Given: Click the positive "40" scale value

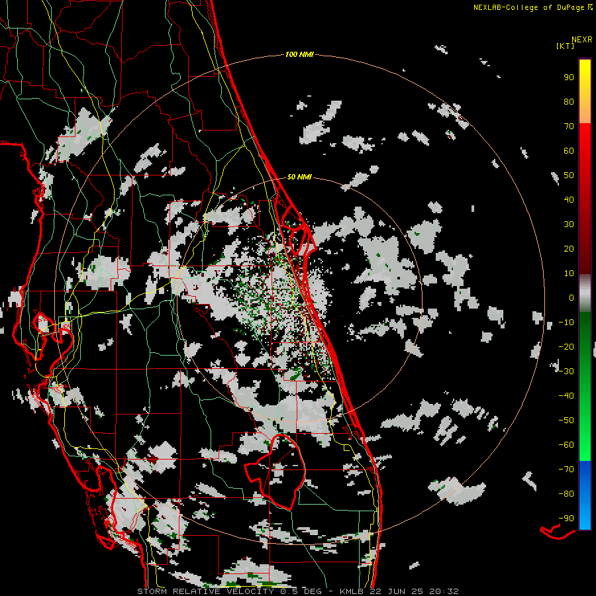Looking at the screenshot, I should pos(569,200).
